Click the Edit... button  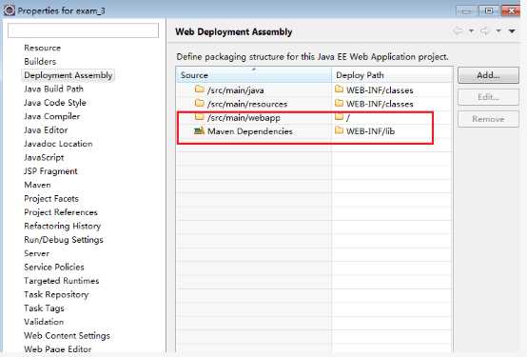pos(488,97)
